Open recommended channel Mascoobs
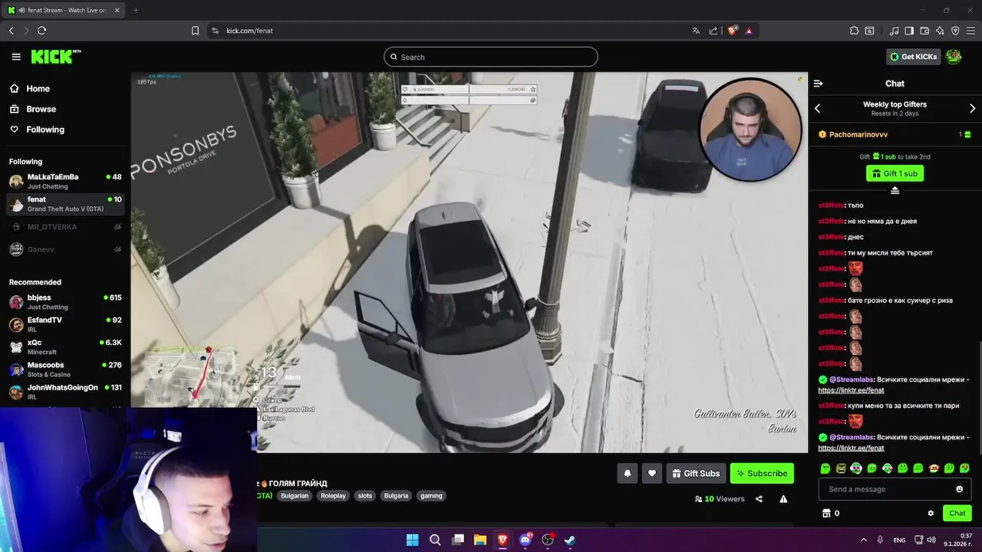Viewport: 982px width, 552px height. pyautogui.click(x=65, y=370)
